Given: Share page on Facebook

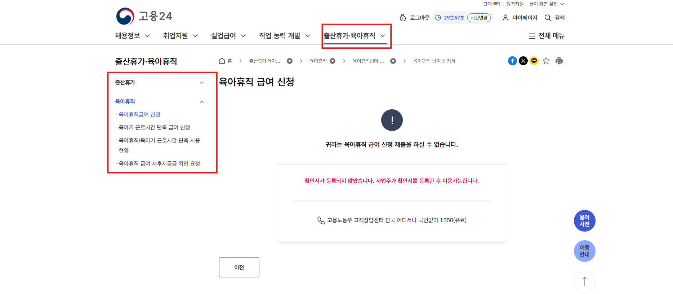Looking at the screenshot, I should click(x=512, y=61).
